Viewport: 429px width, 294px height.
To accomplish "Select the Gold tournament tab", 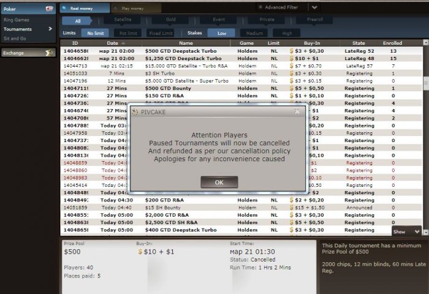I will (x=170, y=20).
